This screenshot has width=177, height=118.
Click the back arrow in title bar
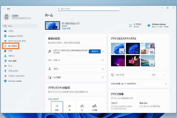pos(4,9)
